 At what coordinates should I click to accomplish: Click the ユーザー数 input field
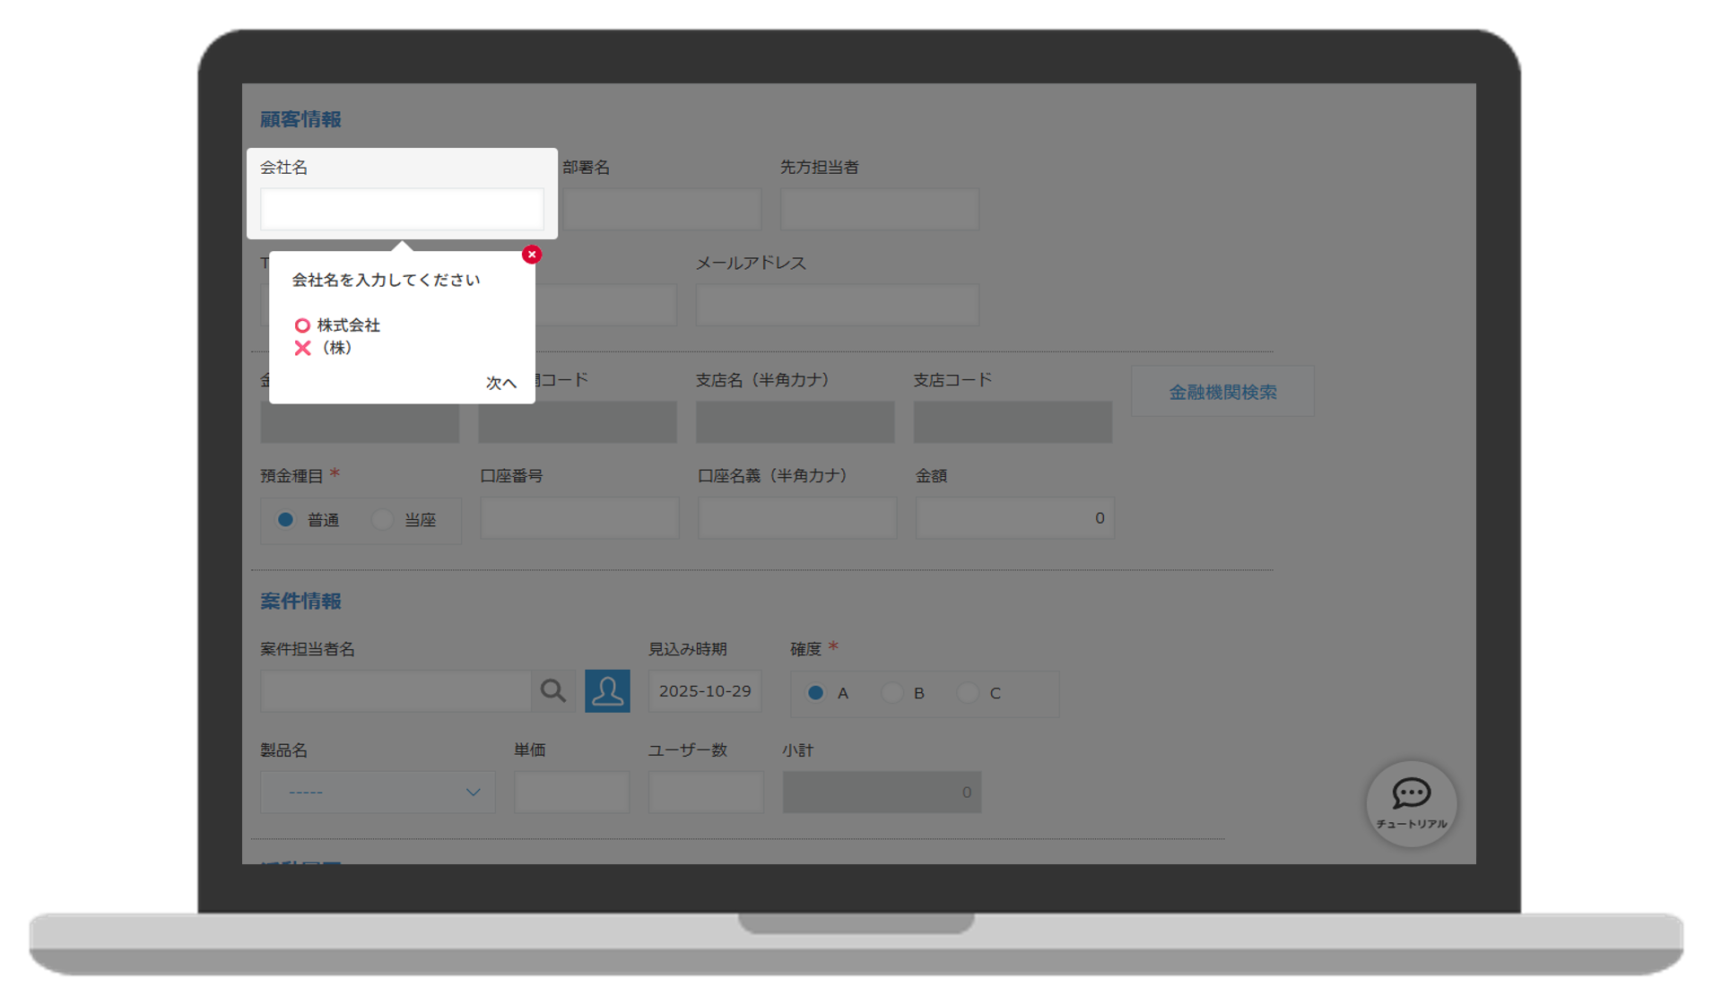coord(706,793)
